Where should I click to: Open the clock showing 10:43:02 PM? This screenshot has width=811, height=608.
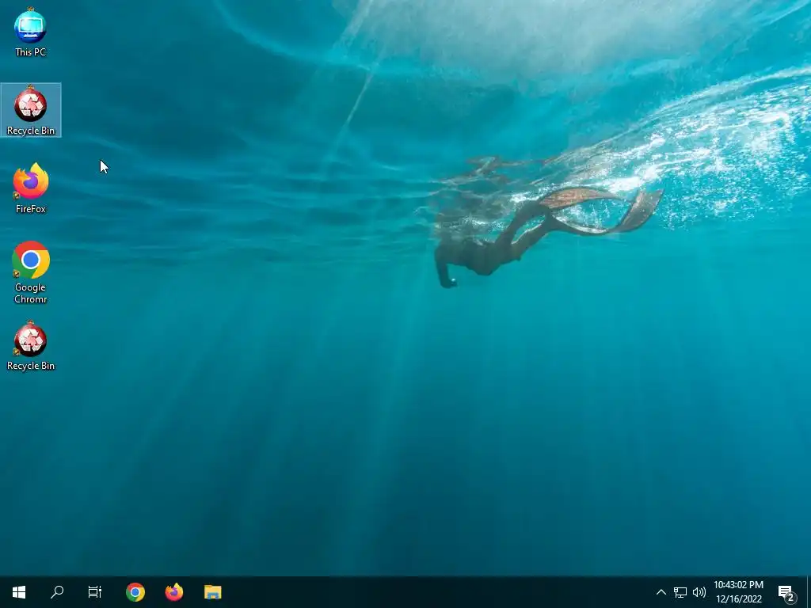coord(739,592)
